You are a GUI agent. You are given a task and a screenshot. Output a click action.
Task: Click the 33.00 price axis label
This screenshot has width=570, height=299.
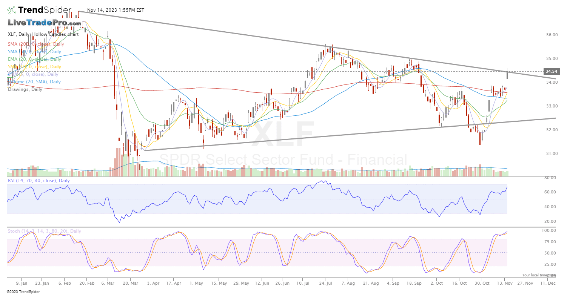[x=552, y=106]
